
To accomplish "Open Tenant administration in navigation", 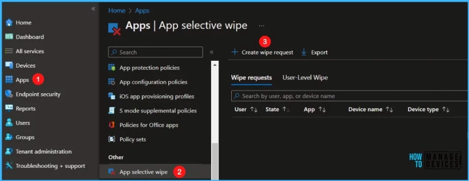I will pyautogui.click(x=44, y=151).
